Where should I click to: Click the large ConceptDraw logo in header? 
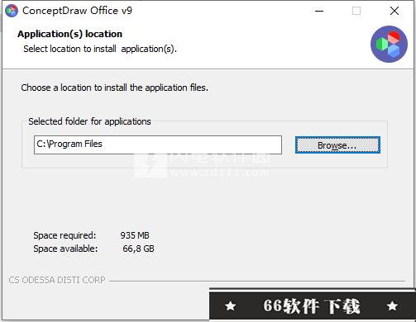[x=389, y=45]
